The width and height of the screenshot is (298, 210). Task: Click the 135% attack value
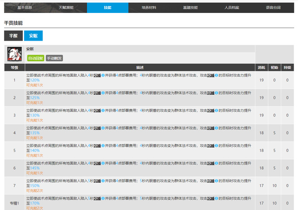point(35,133)
